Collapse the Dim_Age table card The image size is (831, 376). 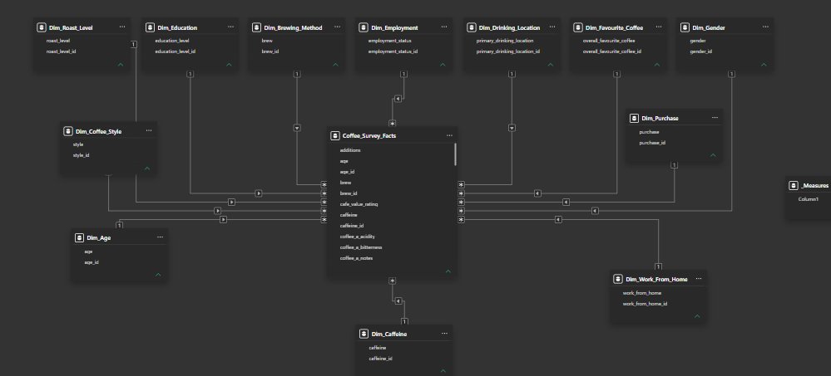pos(158,275)
